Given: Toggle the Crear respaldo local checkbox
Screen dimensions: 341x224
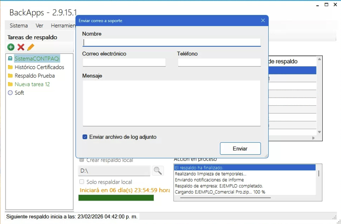Looking at the screenshot, I should pos(82,160).
